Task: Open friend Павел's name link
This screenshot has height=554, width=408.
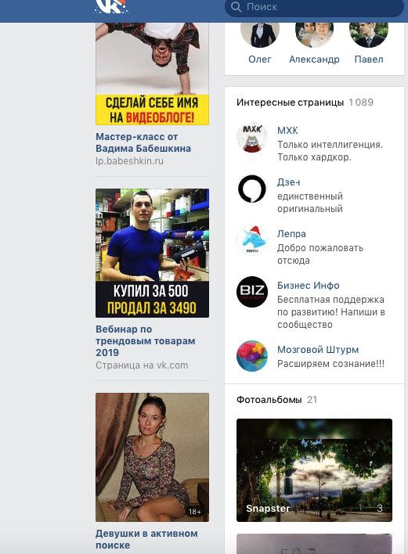Action: click(369, 59)
